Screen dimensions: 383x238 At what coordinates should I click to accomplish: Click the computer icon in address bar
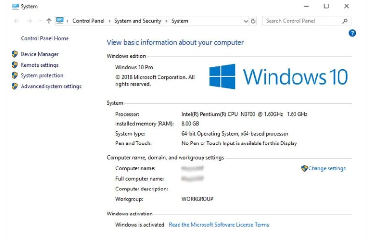point(60,20)
